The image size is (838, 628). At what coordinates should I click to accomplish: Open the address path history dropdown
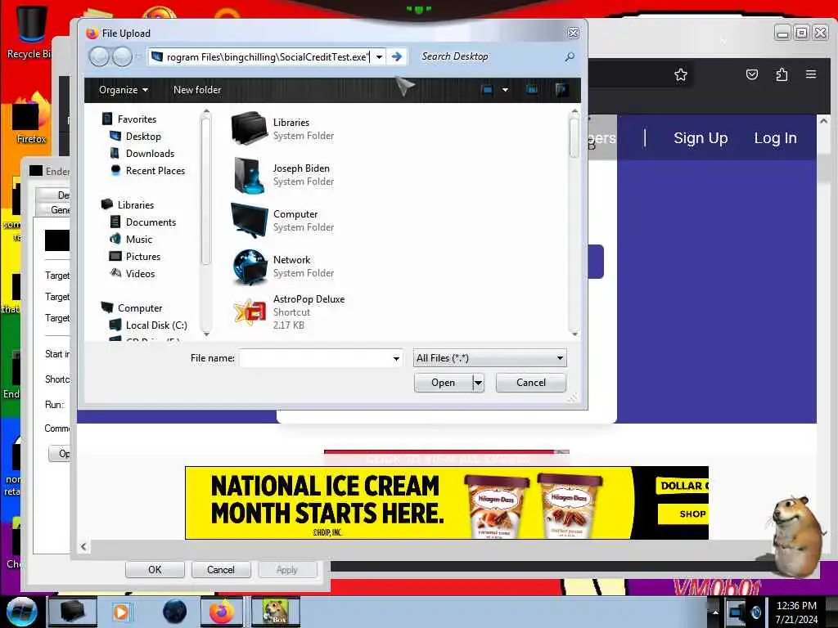(379, 56)
